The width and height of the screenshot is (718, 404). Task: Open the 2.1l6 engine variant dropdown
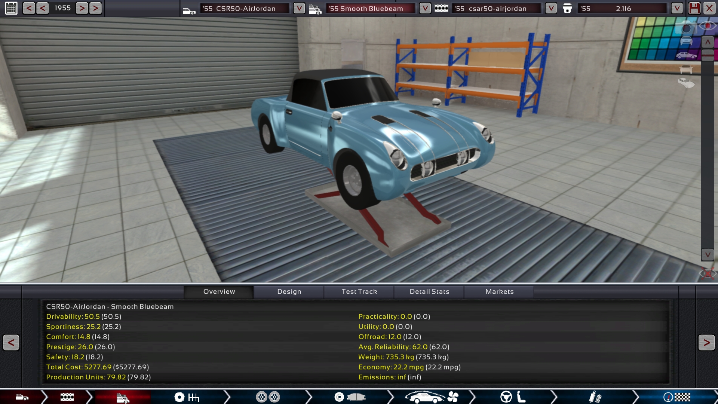click(677, 8)
